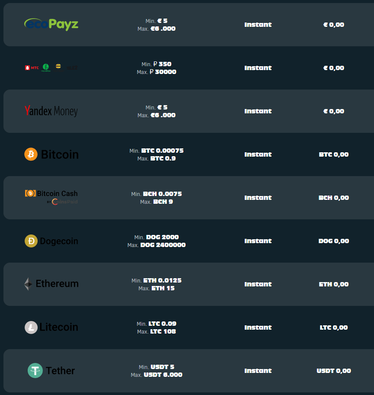Click the ecoPayz logo
This screenshot has width=374, height=395.
tap(51, 24)
